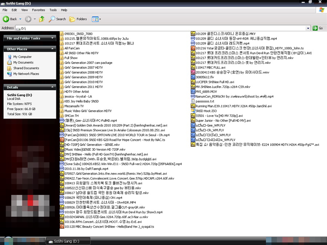Open the Help menu
The height and width of the screenshot is (245, 327).
point(64,10)
